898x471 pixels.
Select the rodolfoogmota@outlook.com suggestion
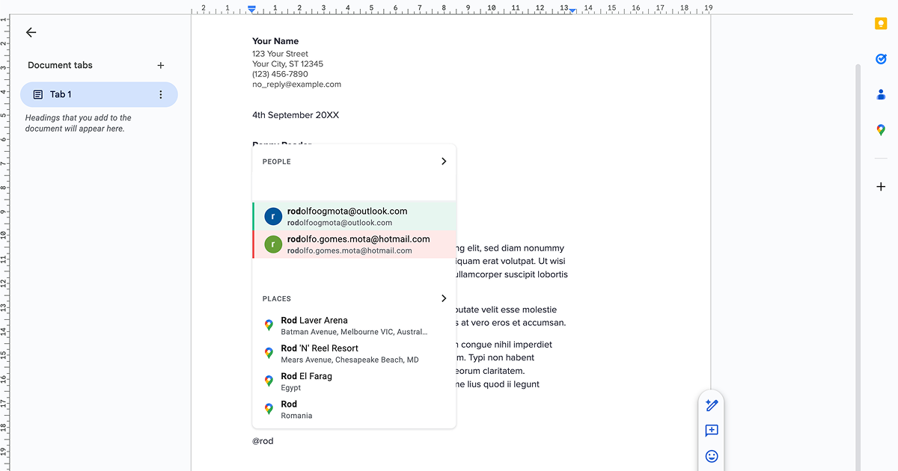(x=352, y=215)
